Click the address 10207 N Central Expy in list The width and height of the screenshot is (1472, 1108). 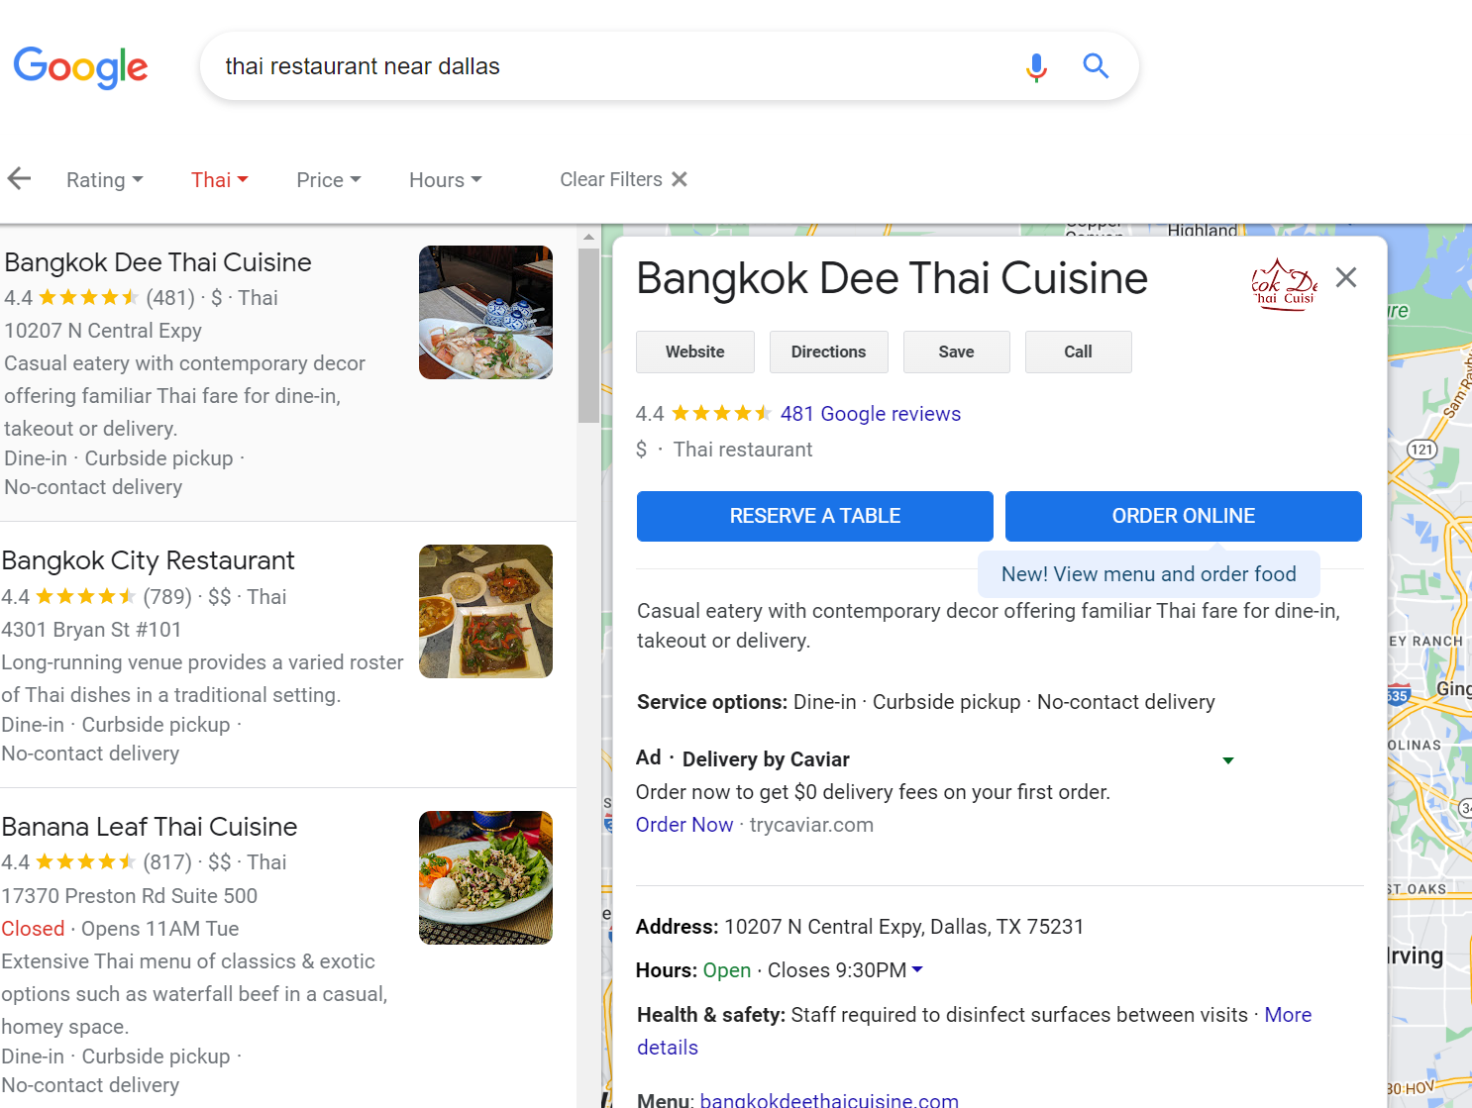coord(103,331)
